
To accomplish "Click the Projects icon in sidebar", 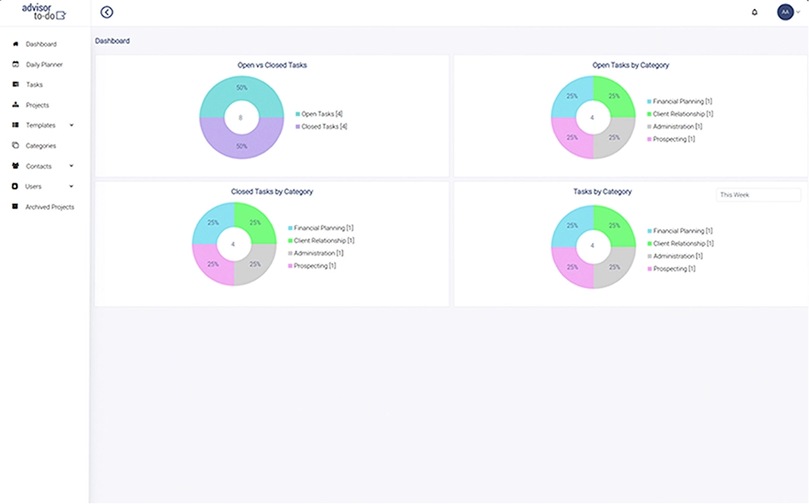I will [15, 105].
